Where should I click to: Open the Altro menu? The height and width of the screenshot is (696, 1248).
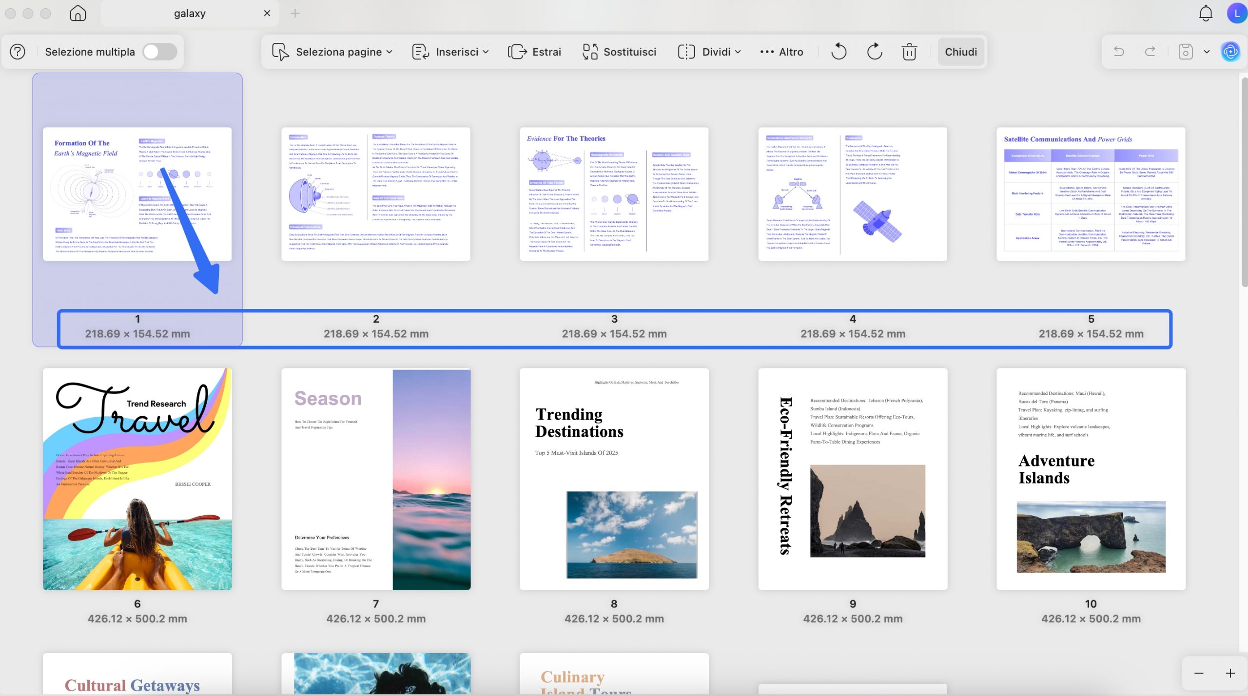(x=781, y=52)
